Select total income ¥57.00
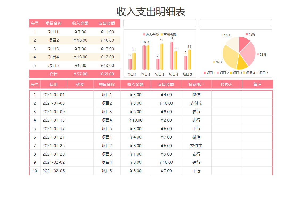Image resolution: width=299 pixels, height=211 pixels. [x=80, y=74]
